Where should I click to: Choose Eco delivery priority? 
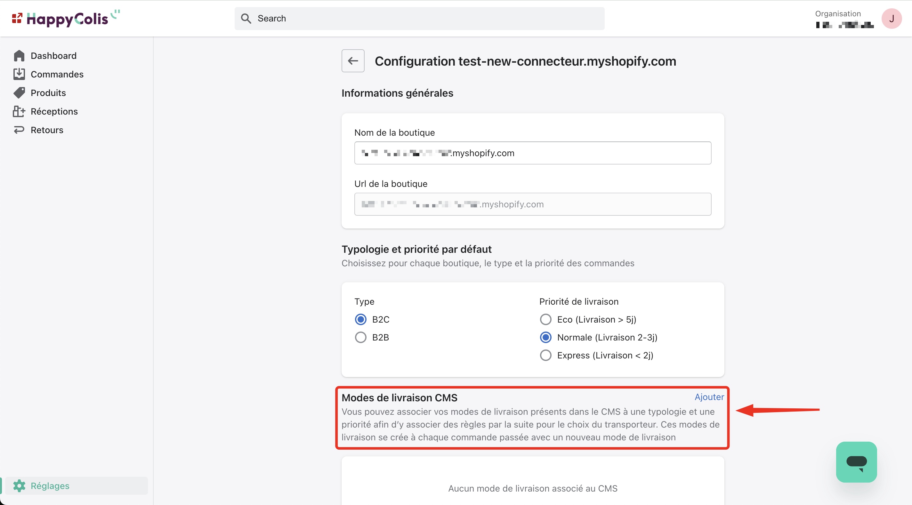(x=545, y=319)
